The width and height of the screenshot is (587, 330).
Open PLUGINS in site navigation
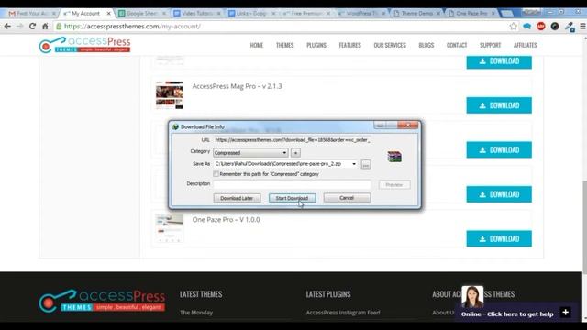tap(316, 45)
